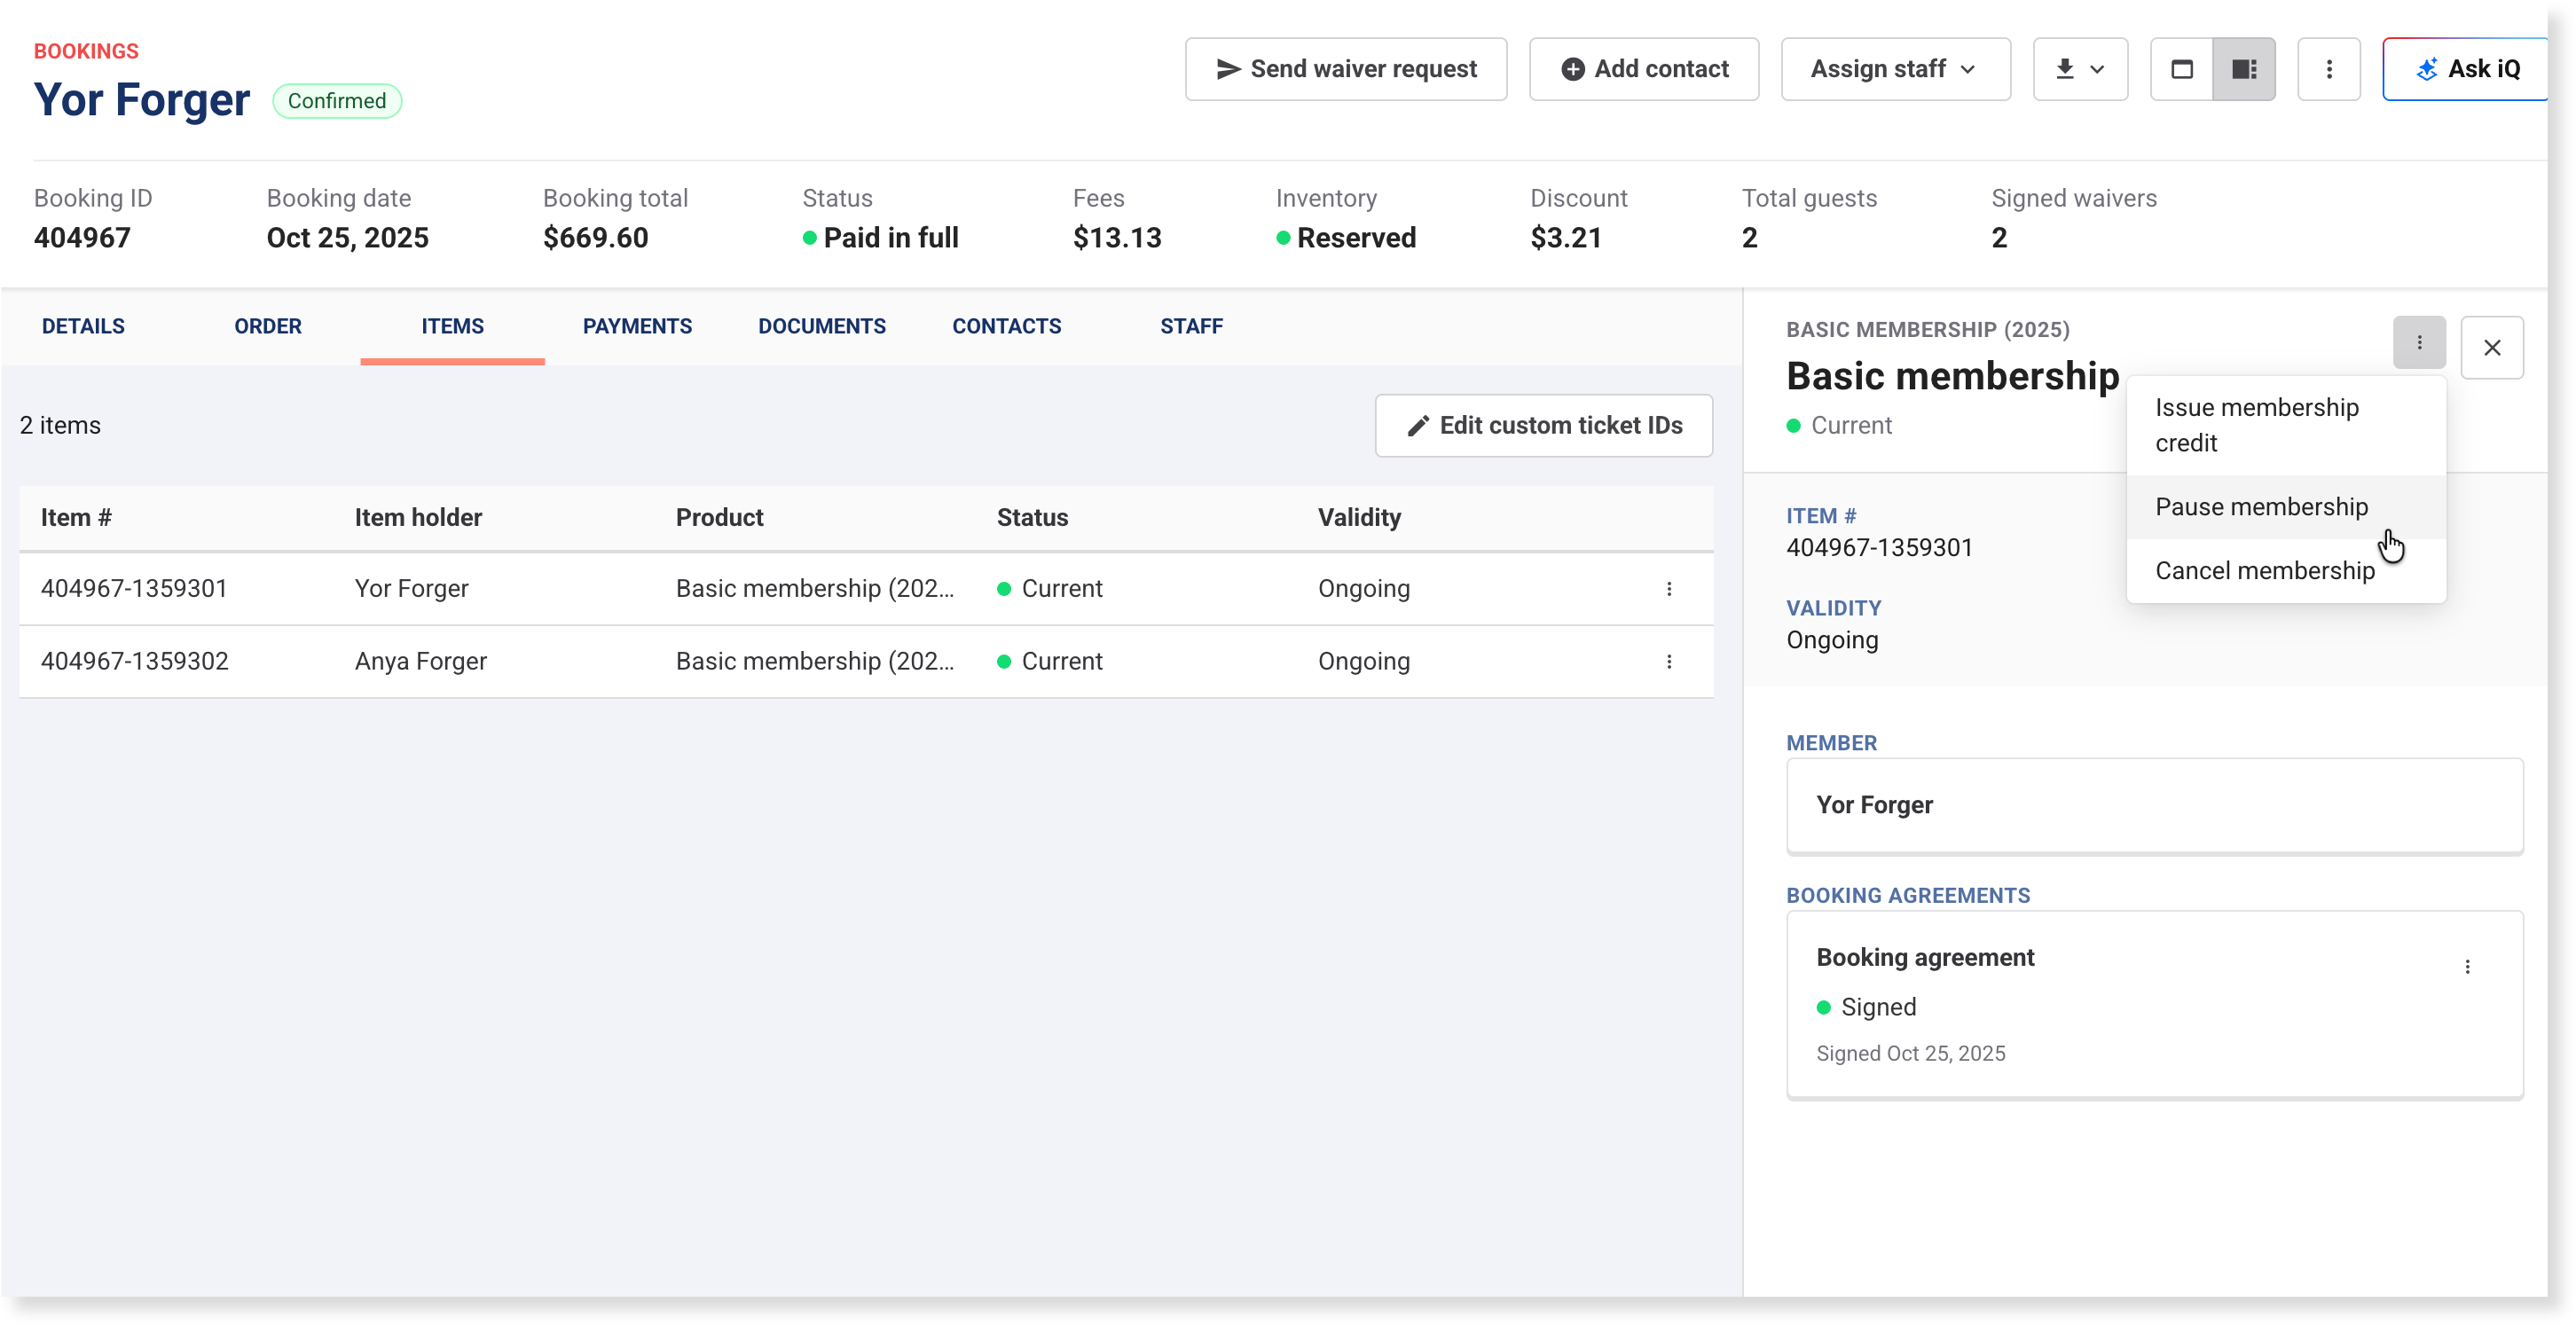Click the Paid in full status
2576x1325 pixels.
point(881,238)
